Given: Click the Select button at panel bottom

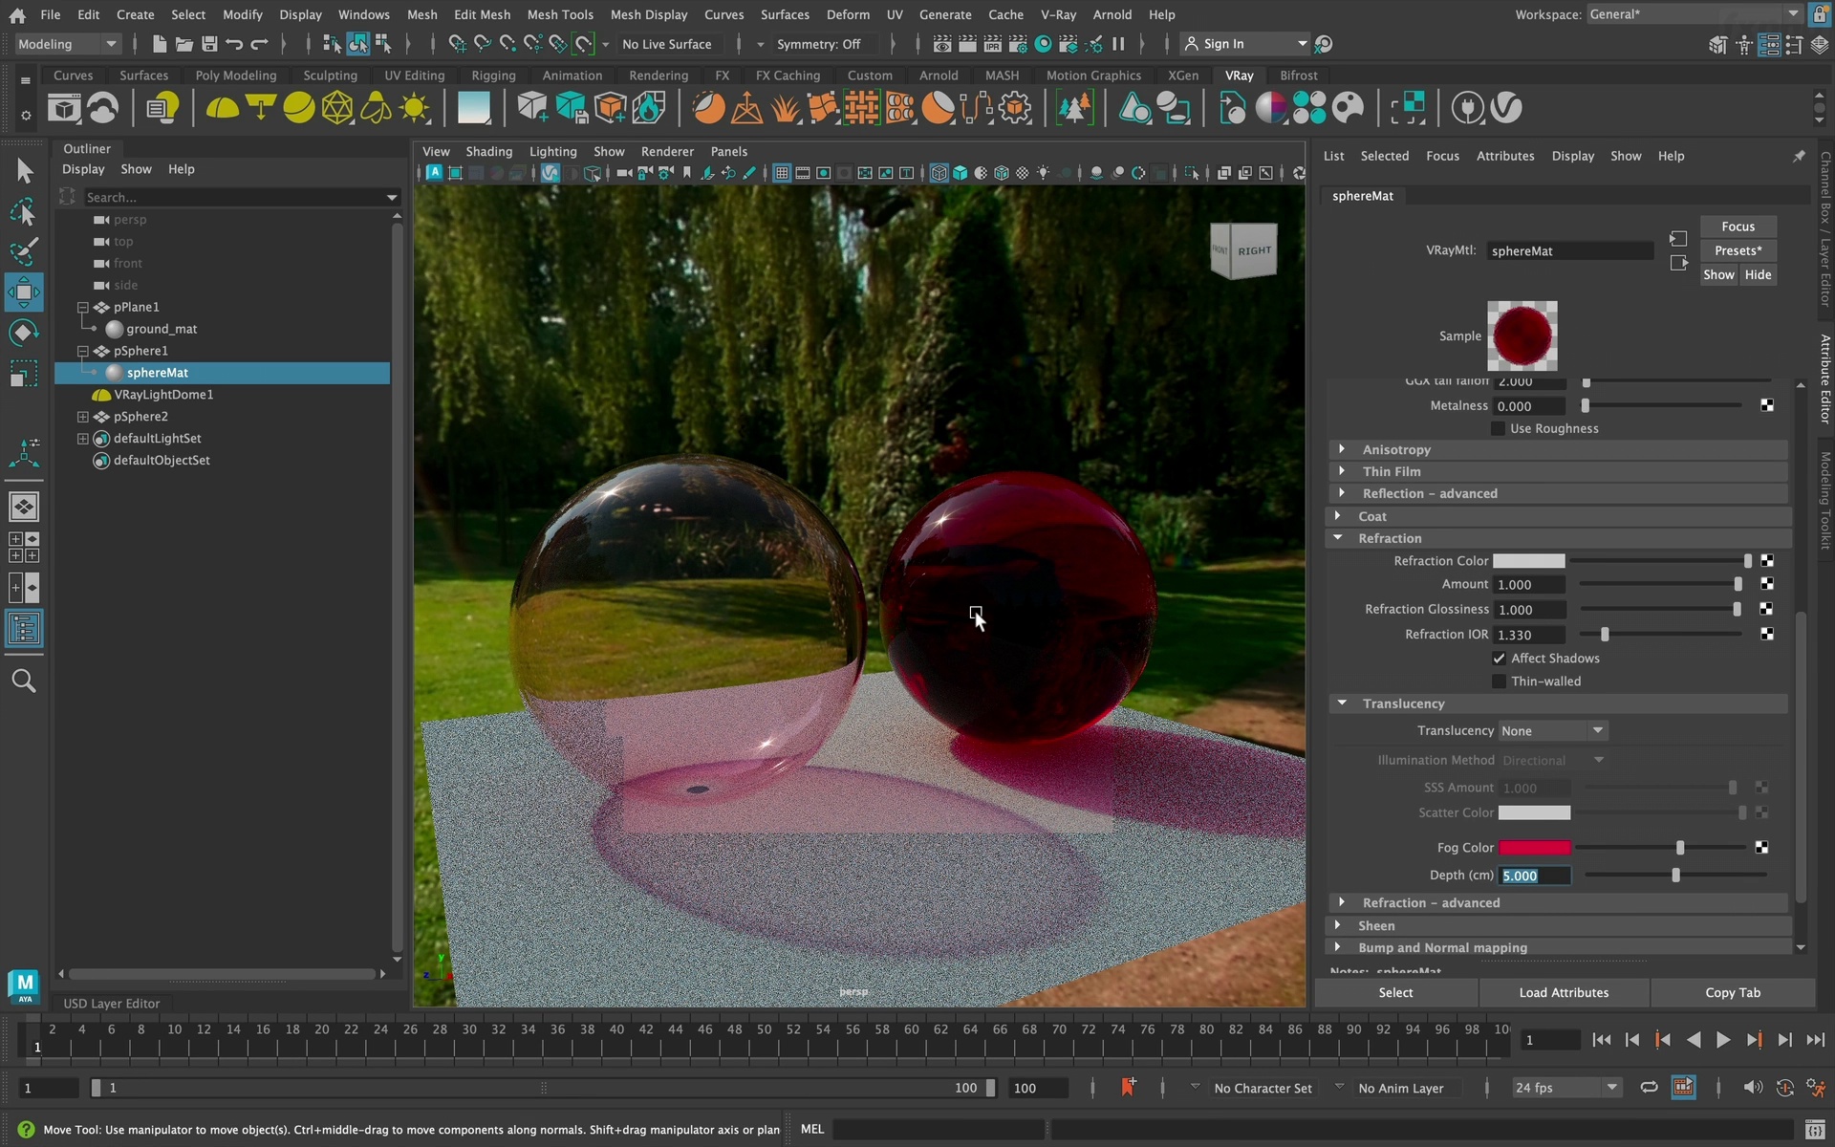Looking at the screenshot, I should tap(1395, 992).
